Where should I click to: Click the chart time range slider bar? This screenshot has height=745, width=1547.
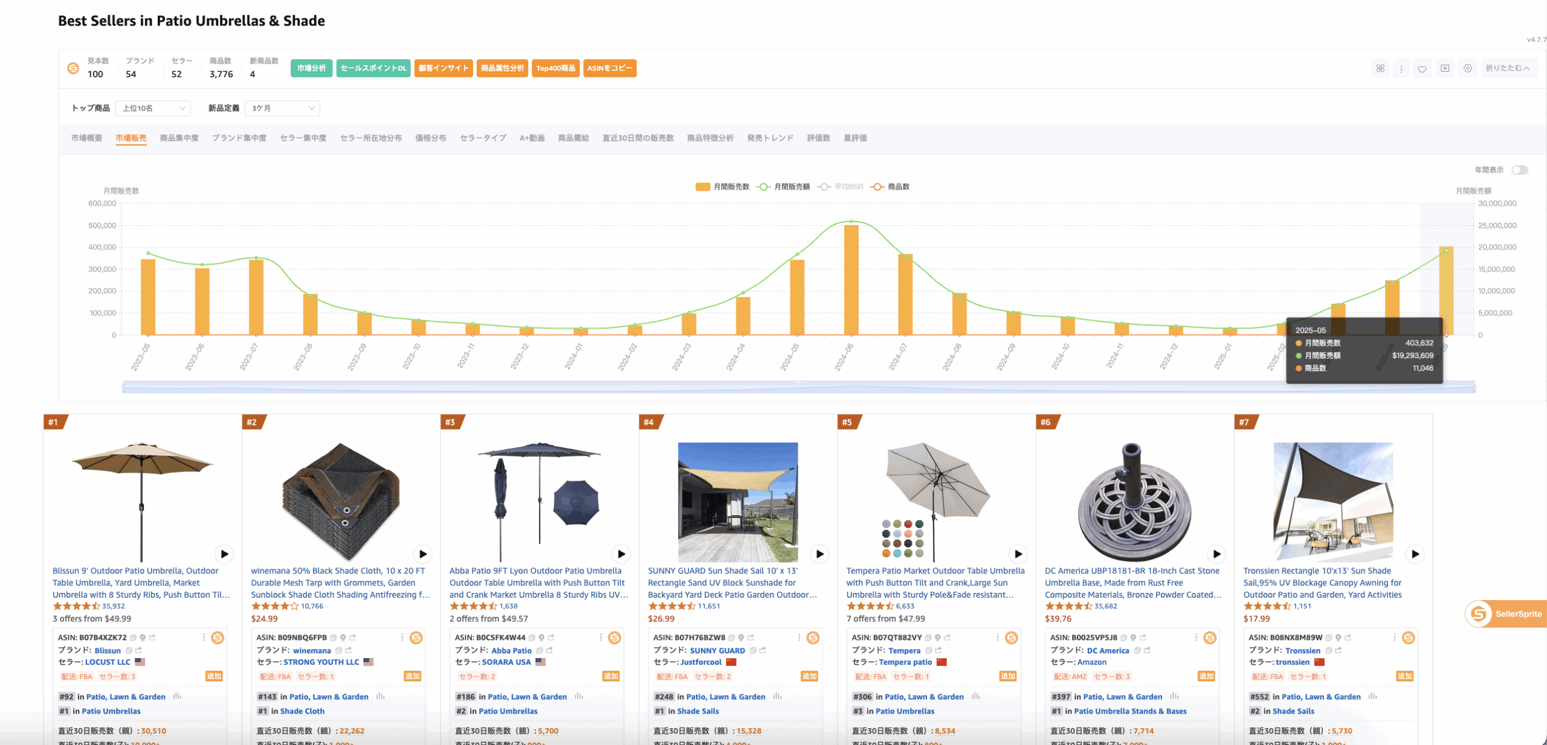click(798, 388)
